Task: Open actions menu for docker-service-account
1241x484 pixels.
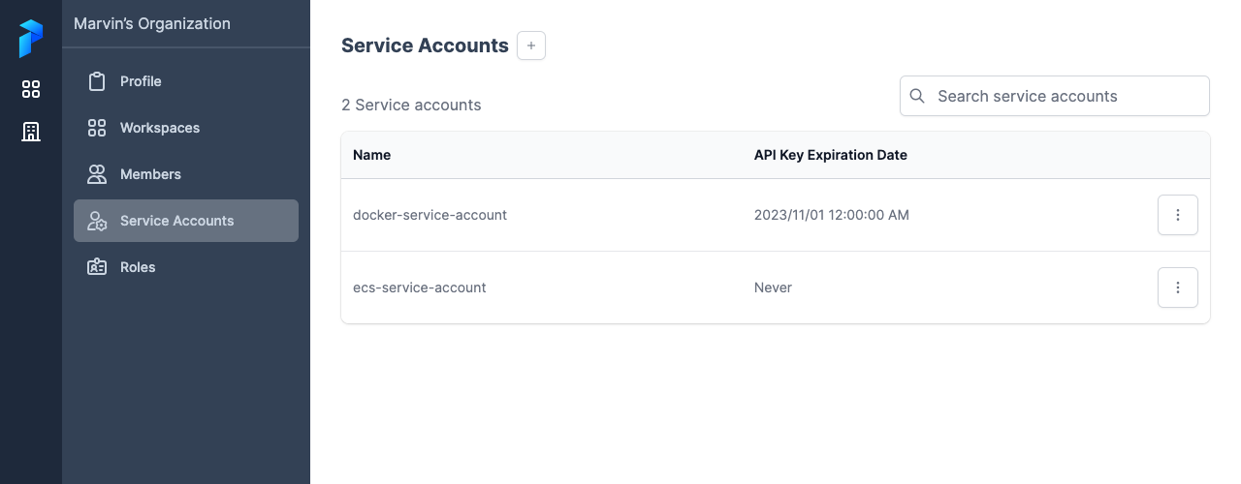Action: click(1178, 215)
